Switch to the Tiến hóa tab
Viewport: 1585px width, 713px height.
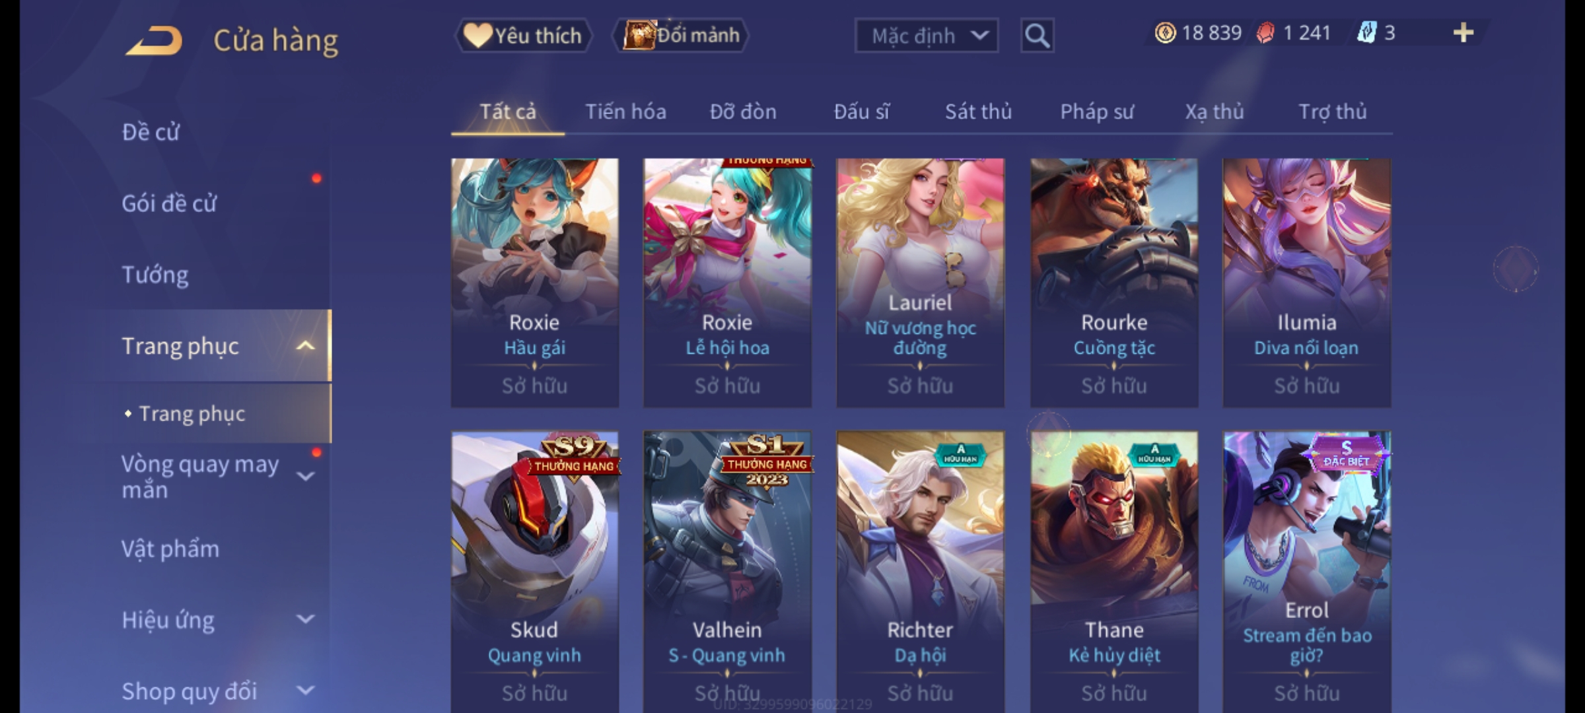[625, 112]
